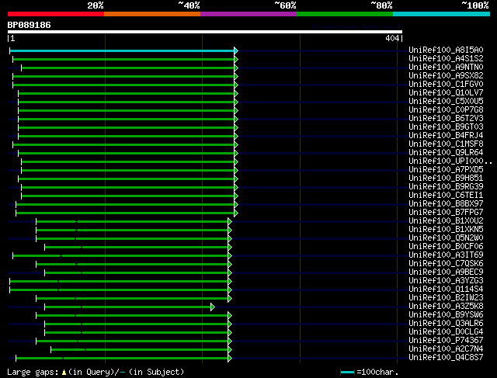
Task: Click the 20% legend label
Action: tap(96, 5)
